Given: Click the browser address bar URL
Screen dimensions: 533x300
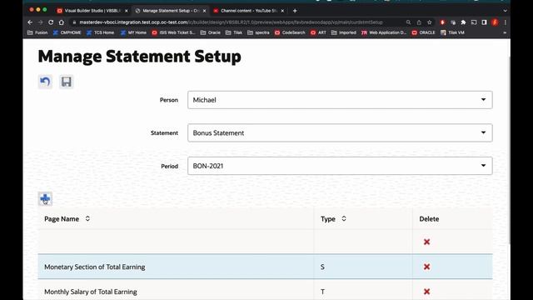Looking at the screenshot, I should click(232, 22).
